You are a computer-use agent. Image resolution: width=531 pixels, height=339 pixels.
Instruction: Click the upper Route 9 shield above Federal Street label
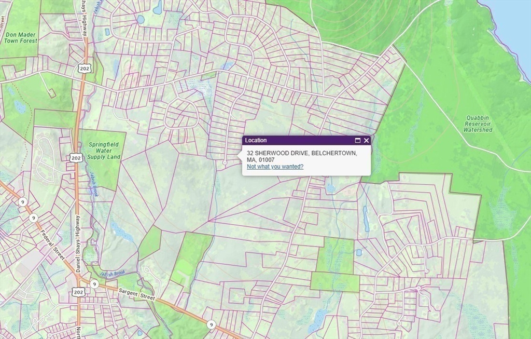coord(23,202)
